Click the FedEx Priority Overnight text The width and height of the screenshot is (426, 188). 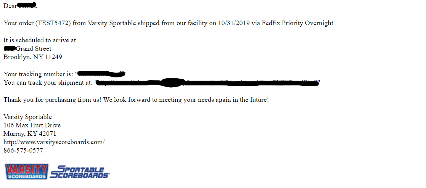(297, 23)
